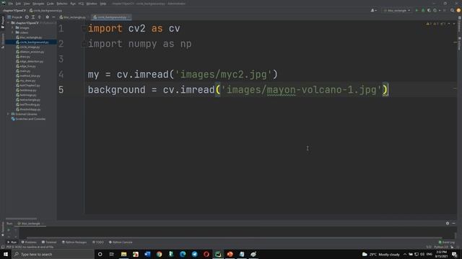Open the Window menu

pos(92,4)
